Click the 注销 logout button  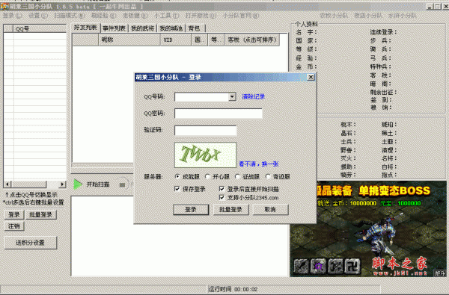coord(13,226)
